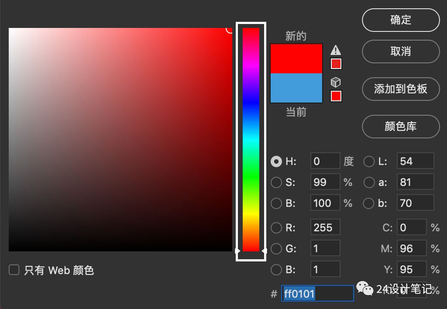Click the 添加到色板 button
The width and height of the screenshot is (447, 309).
click(x=400, y=89)
